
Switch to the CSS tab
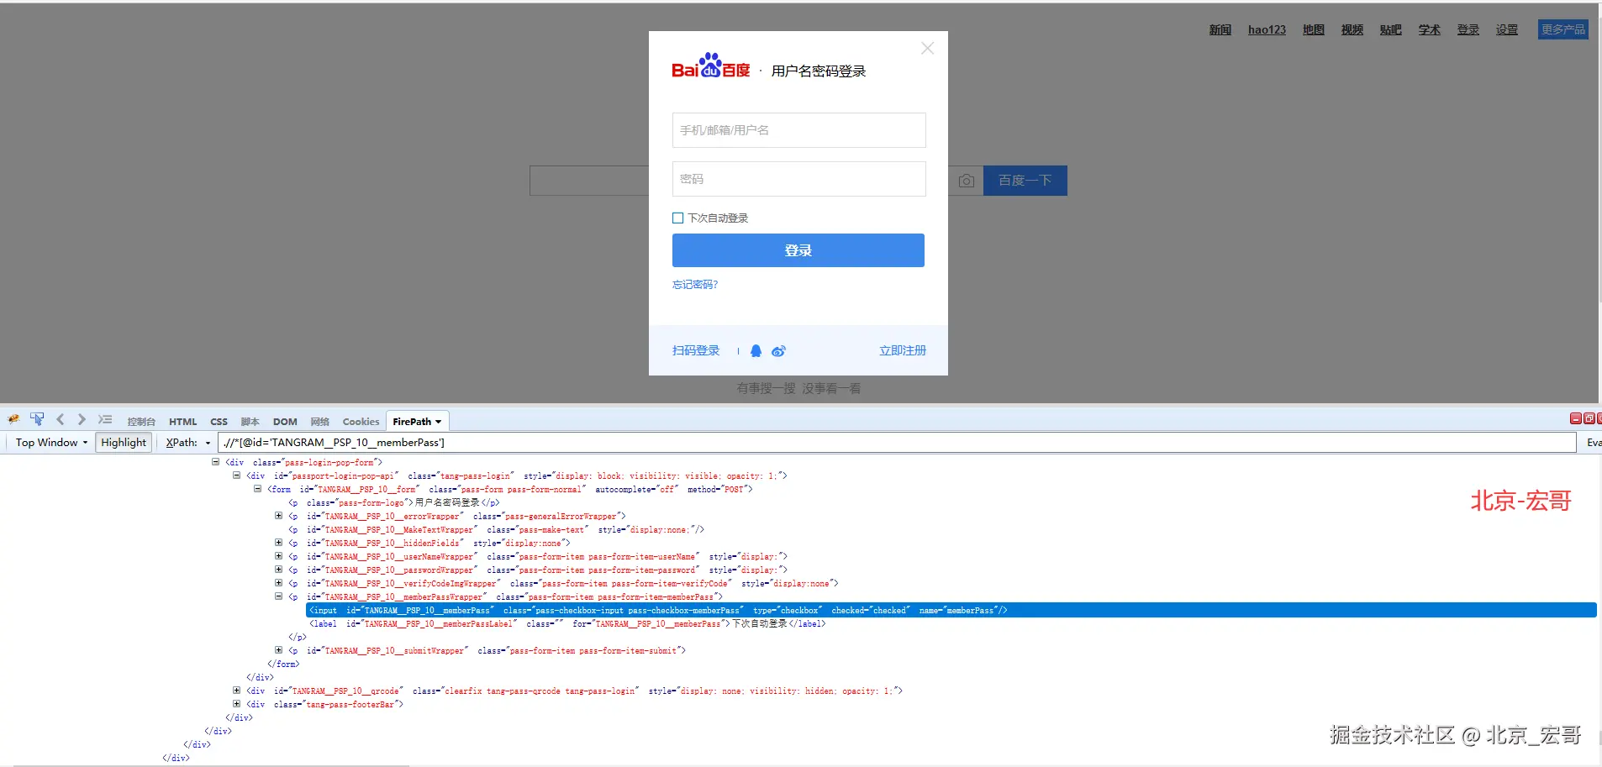pyautogui.click(x=219, y=422)
